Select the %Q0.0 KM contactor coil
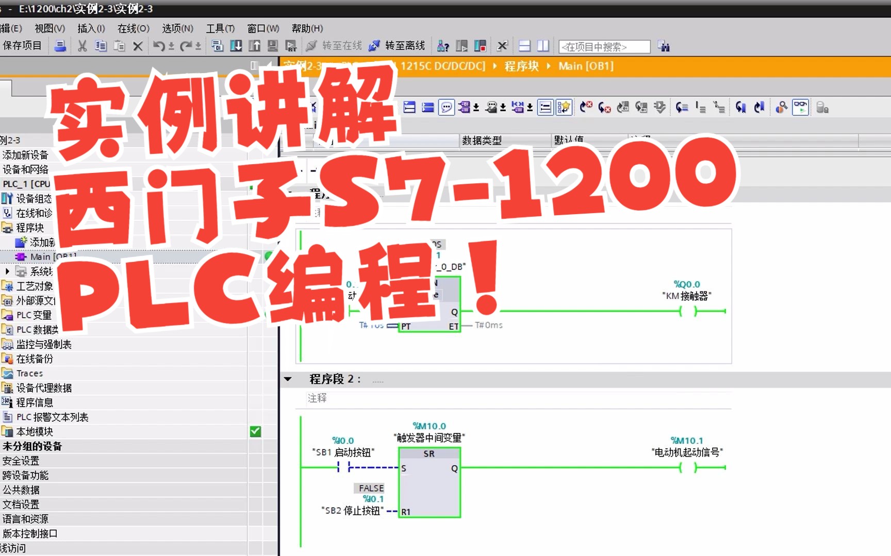This screenshot has width=891, height=556. (x=688, y=311)
